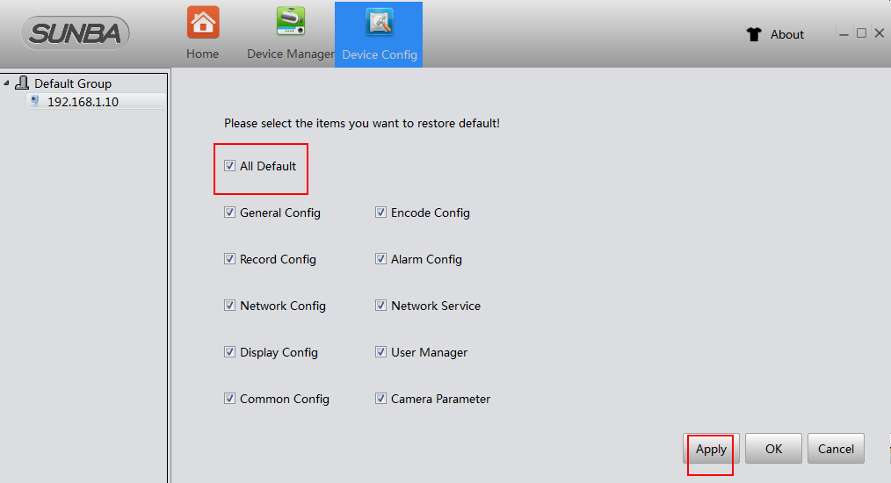Screen dimensions: 891x483
Task: Toggle the Record Config checkbox
Action: (229, 259)
